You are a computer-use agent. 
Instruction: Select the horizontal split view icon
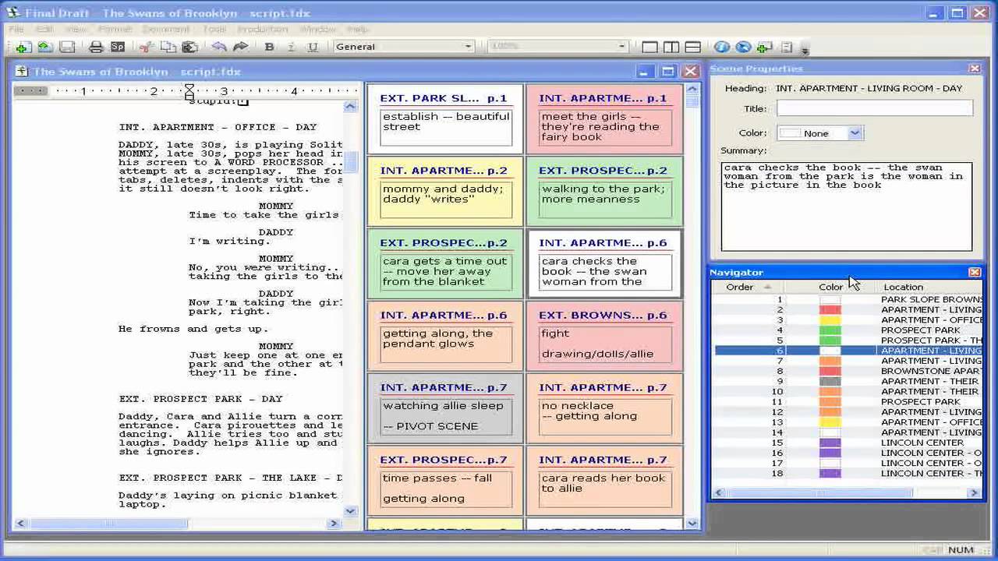coord(692,47)
